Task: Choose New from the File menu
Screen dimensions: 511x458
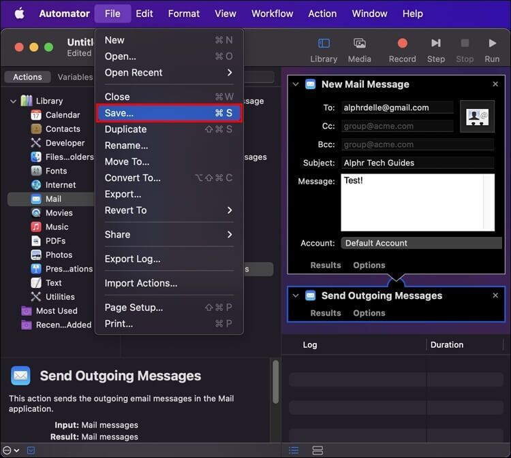Action: (168, 40)
